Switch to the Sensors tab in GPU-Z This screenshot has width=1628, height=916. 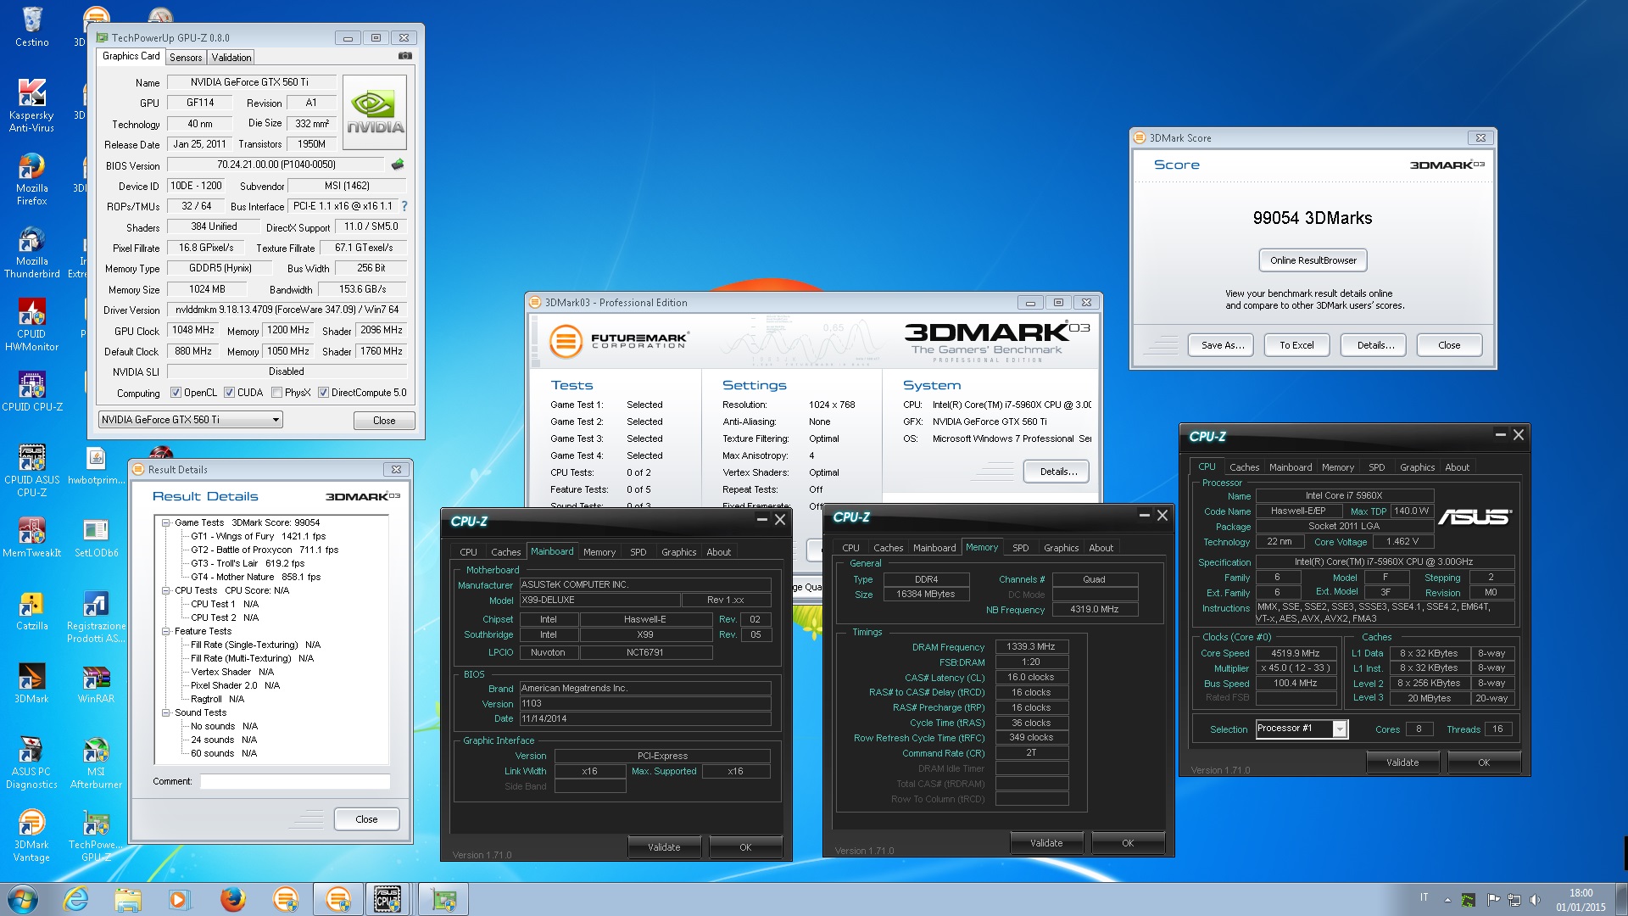[x=186, y=58]
